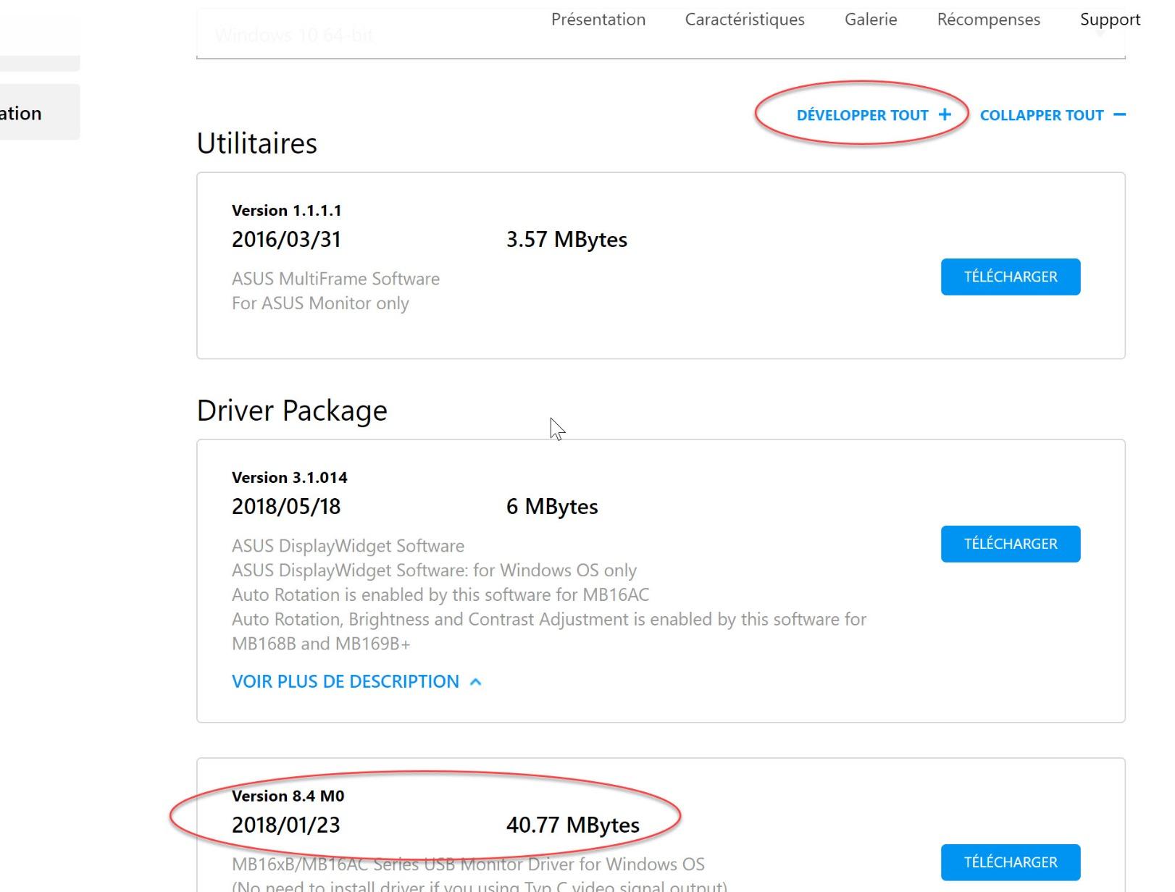This screenshot has width=1175, height=892.
Task: Download ASUS DisplayWidget Software version 3.1.014
Action: (1011, 544)
